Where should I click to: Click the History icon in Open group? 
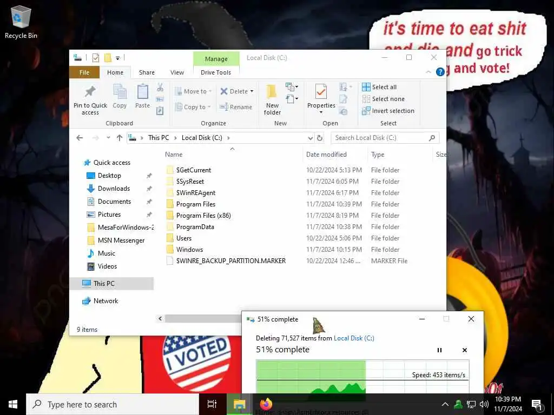tap(343, 111)
